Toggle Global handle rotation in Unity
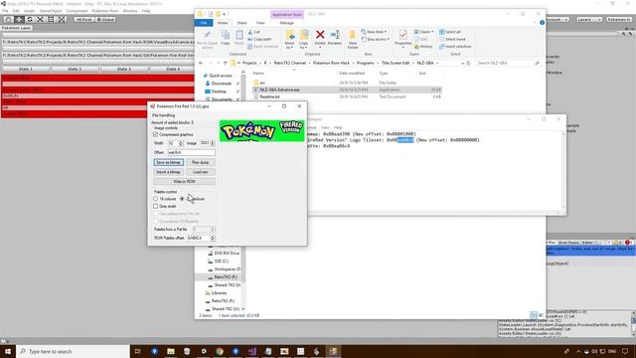 tap(105, 20)
